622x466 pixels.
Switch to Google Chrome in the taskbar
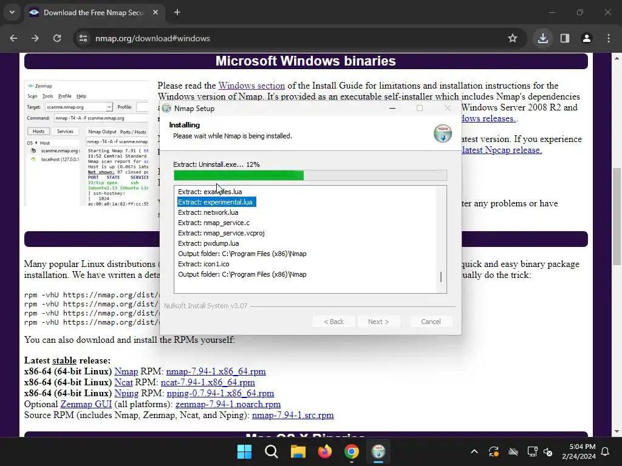[352, 451]
